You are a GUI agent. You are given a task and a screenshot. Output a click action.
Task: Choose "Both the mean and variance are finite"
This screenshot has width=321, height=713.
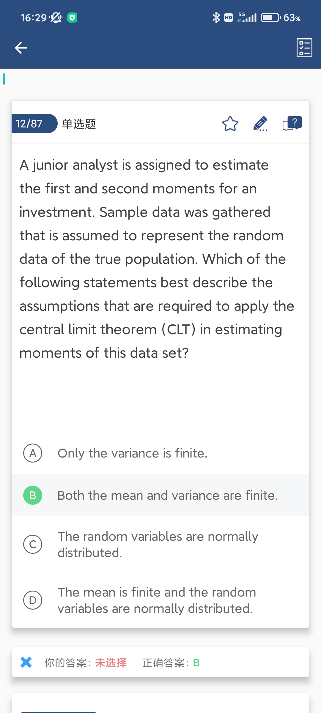[x=168, y=496]
